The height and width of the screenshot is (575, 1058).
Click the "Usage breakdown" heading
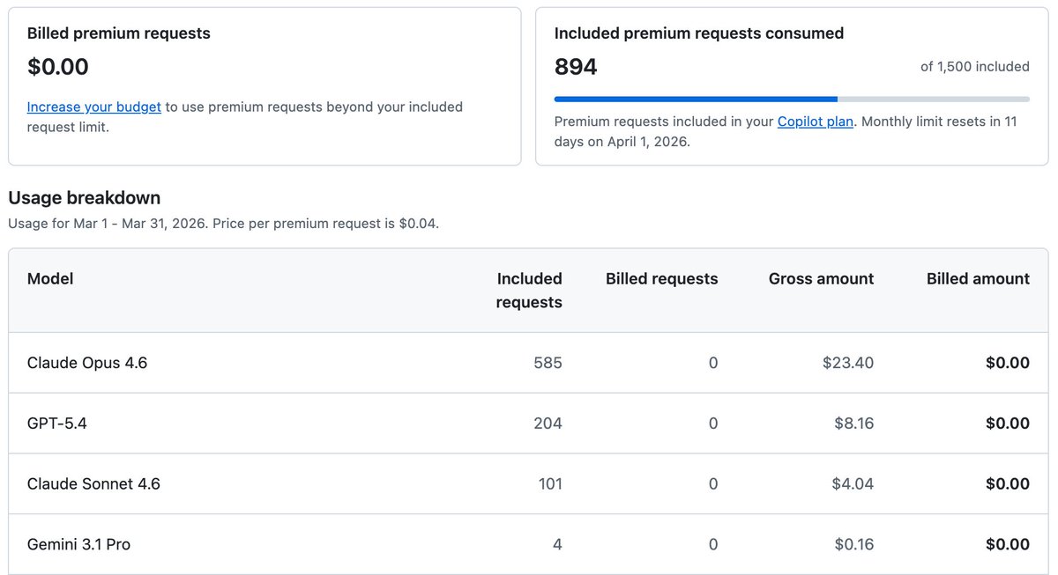coord(84,197)
